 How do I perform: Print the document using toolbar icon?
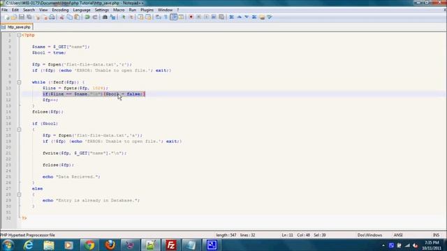pyautogui.click(x=52, y=17)
